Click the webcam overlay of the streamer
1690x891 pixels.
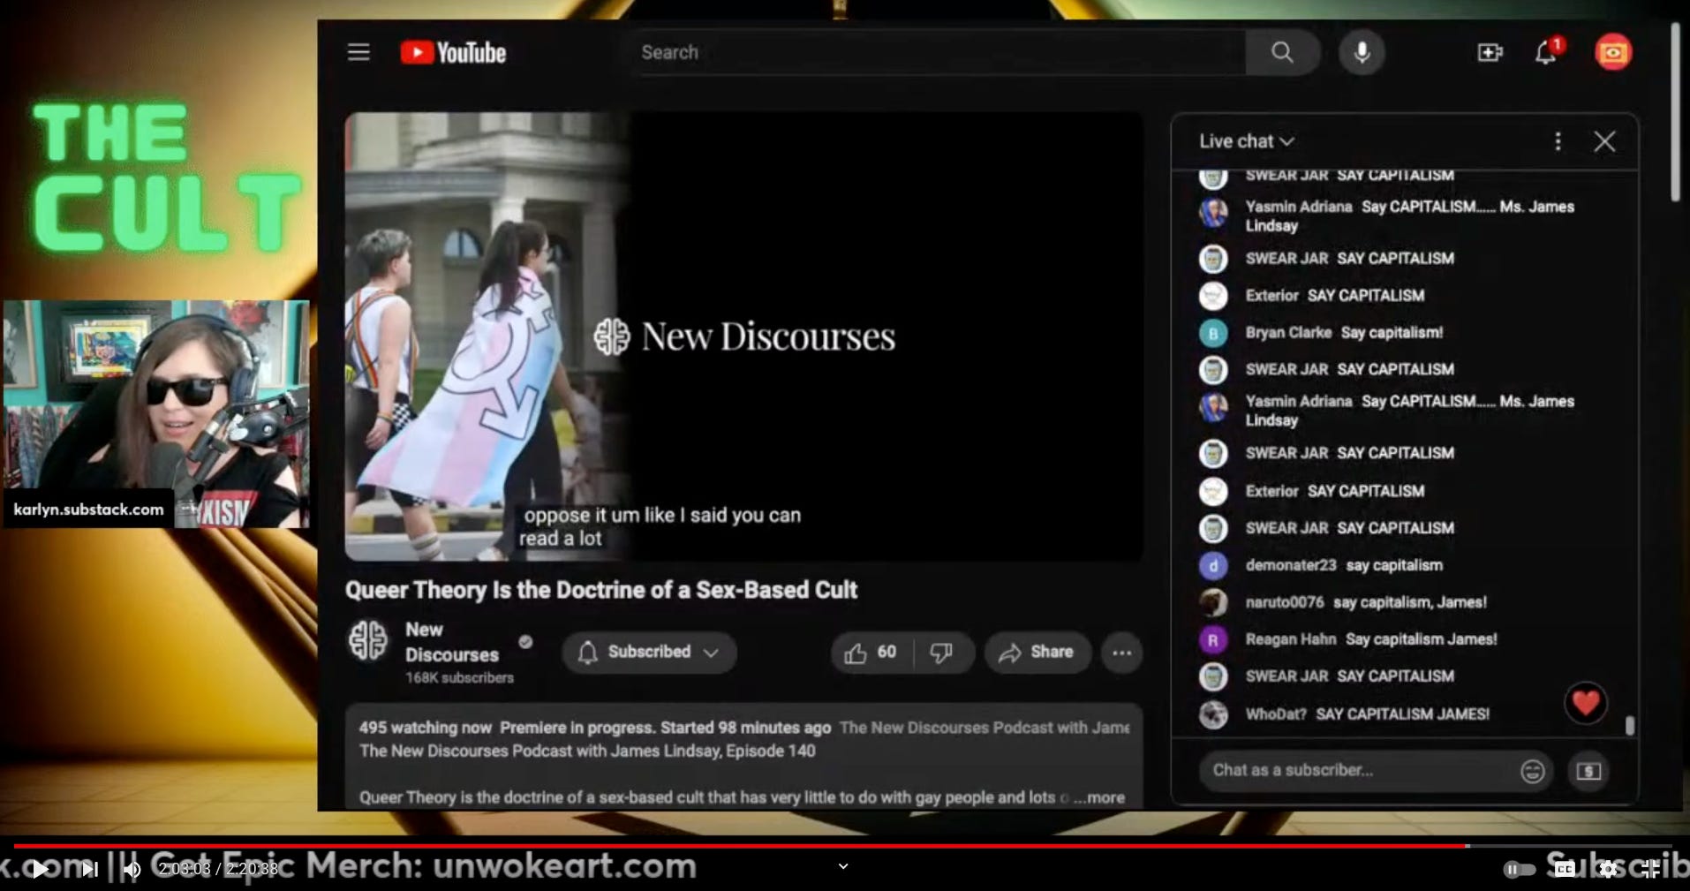[156, 413]
